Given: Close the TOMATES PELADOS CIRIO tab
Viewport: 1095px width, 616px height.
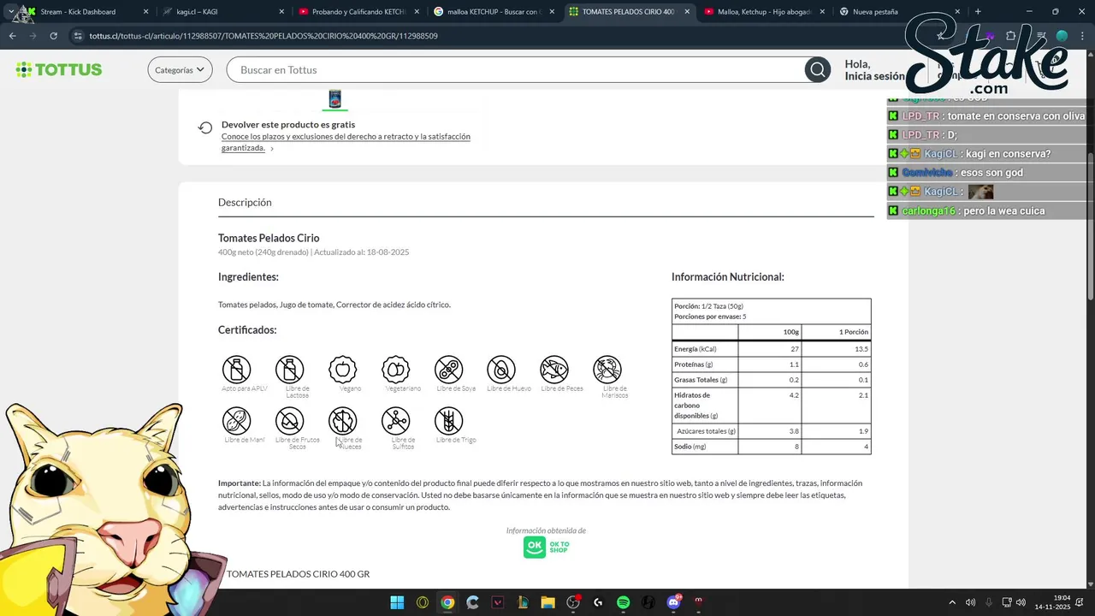Looking at the screenshot, I should (x=687, y=12).
